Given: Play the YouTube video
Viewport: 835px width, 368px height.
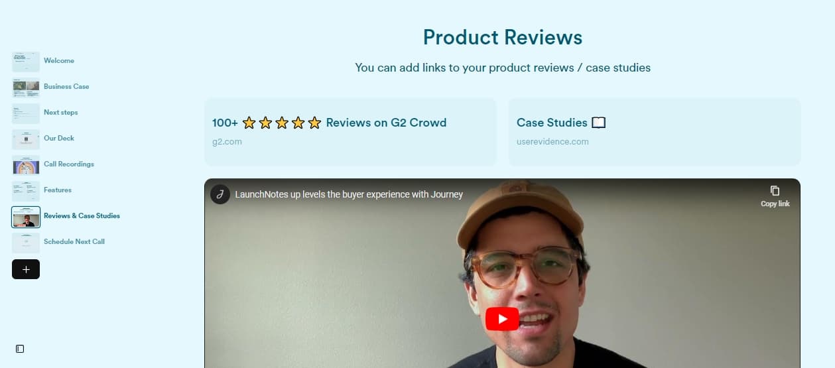Looking at the screenshot, I should tap(502, 319).
